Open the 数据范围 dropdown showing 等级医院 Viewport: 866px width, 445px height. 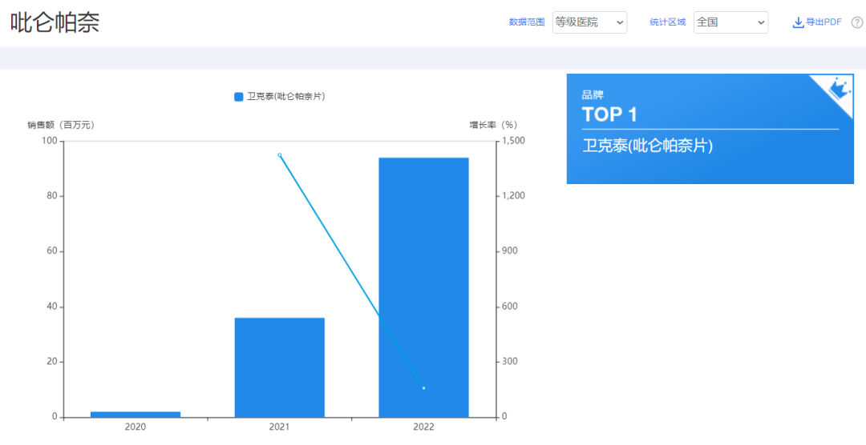tap(589, 22)
